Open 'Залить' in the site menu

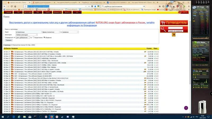coord(67,12)
